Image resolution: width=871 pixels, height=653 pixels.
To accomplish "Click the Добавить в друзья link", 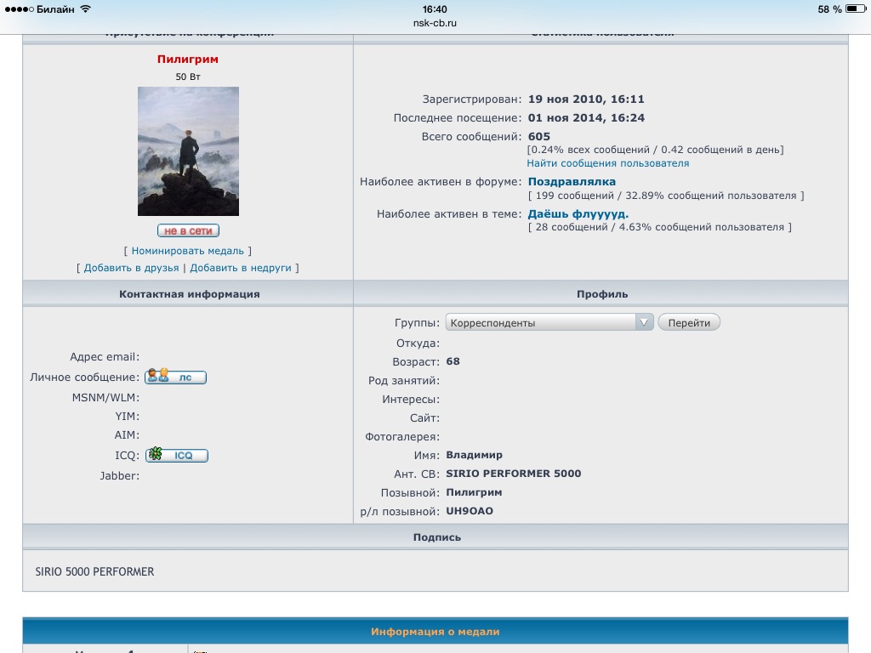I will click(131, 268).
